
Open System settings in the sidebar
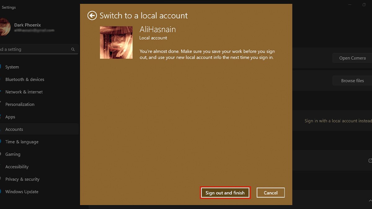[12, 67]
